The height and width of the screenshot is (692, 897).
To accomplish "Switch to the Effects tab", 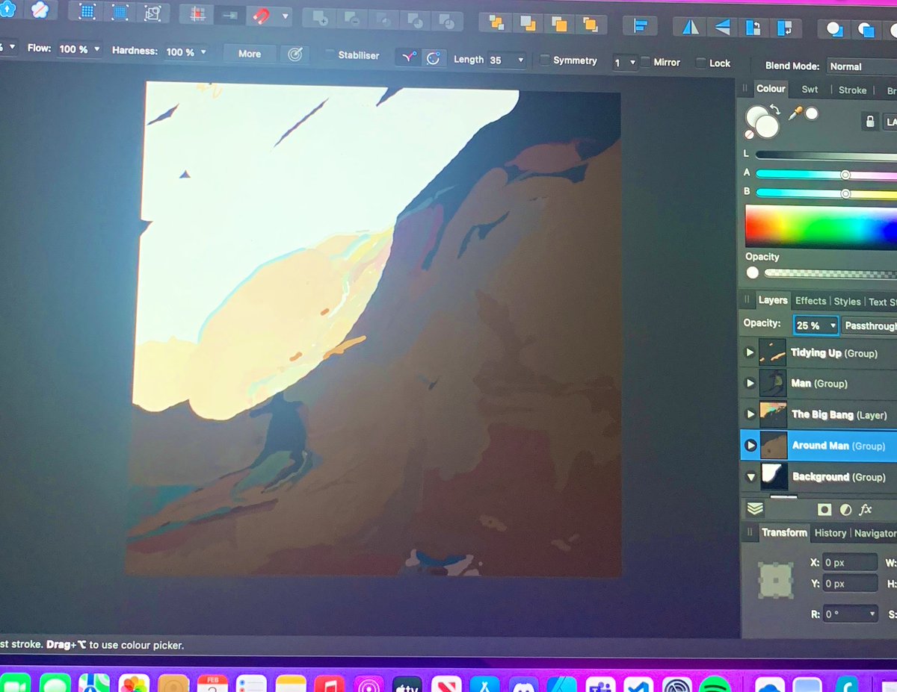I will tap(810, 301).
